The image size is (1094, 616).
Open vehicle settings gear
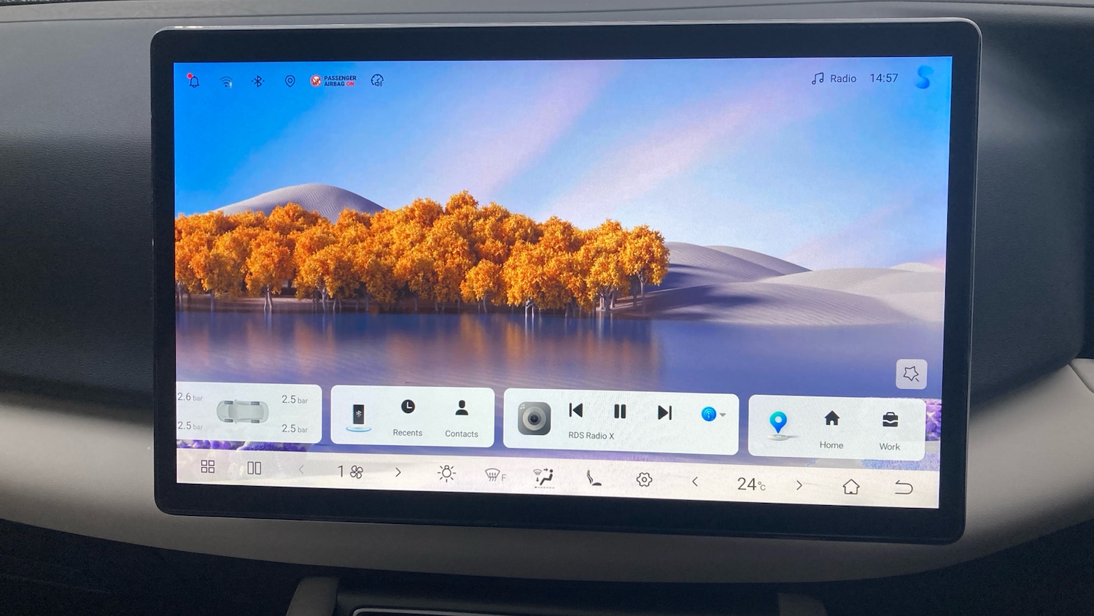pos(644,480)
